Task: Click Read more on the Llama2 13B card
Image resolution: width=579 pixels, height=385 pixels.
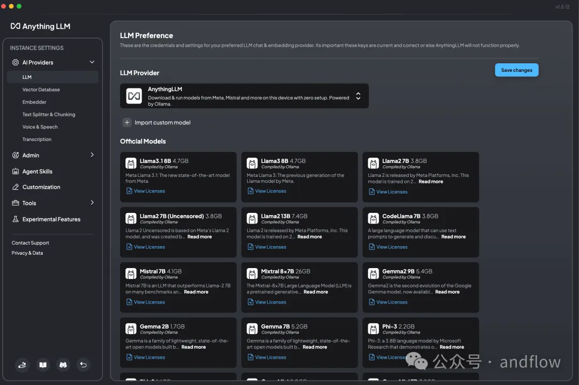Action: (x=310, y=237)
